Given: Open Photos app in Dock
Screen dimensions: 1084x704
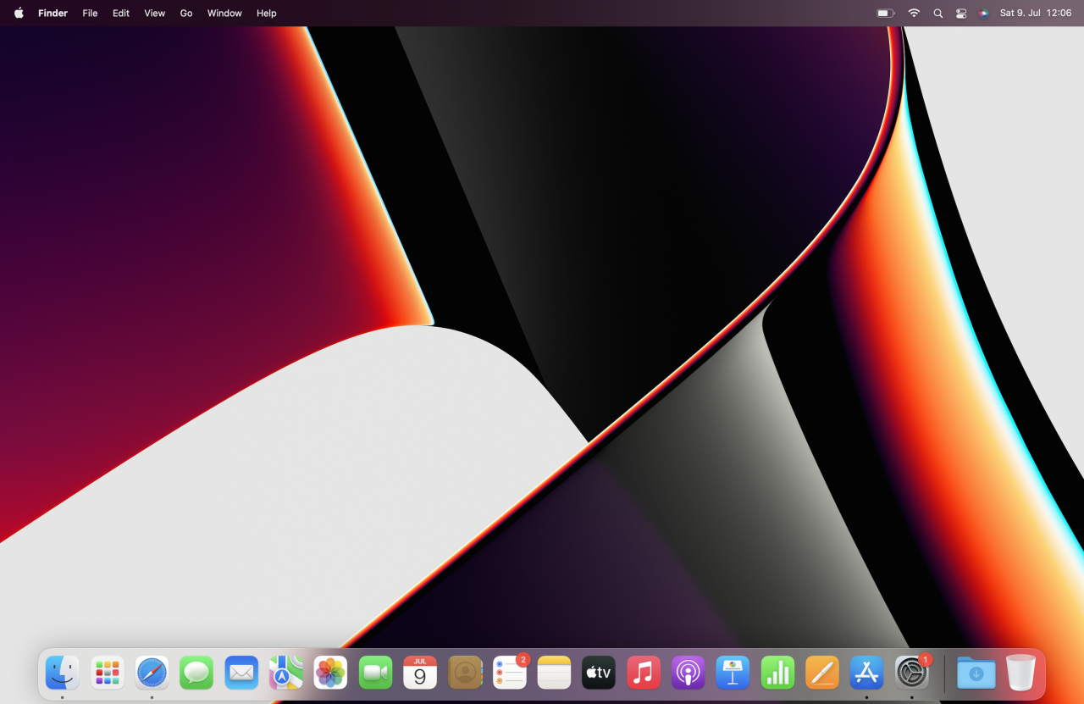Looking at the screenshot, I should tap(330, 673).
